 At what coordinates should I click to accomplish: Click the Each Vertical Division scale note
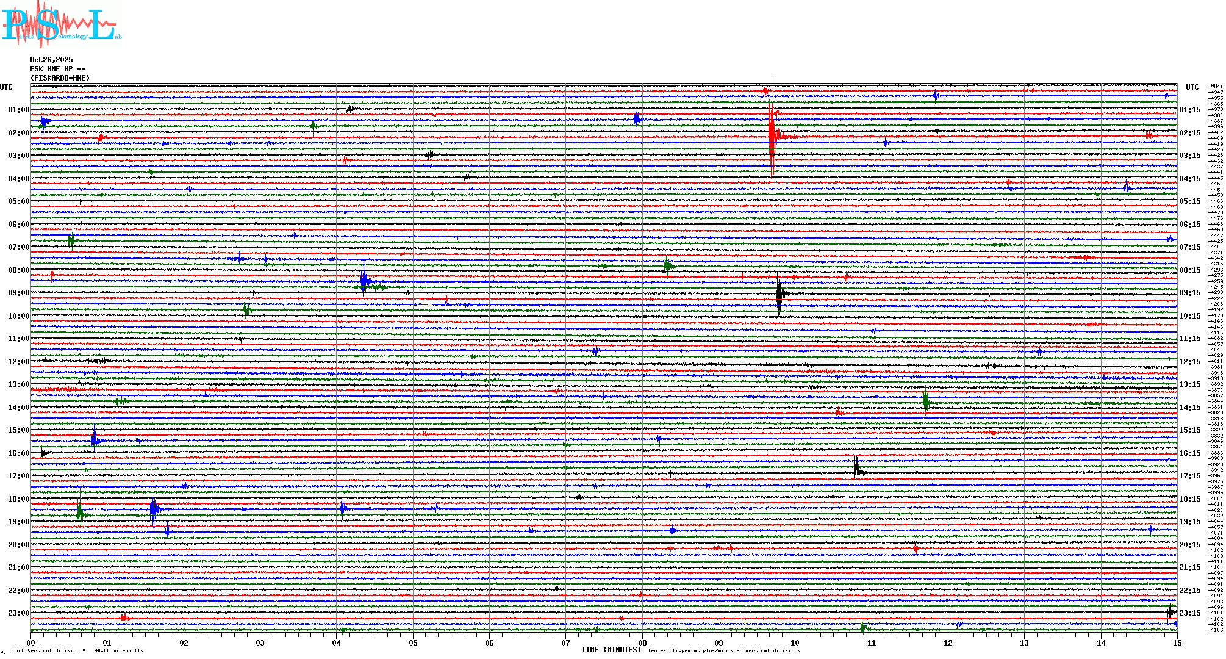(x=77, y=650)
